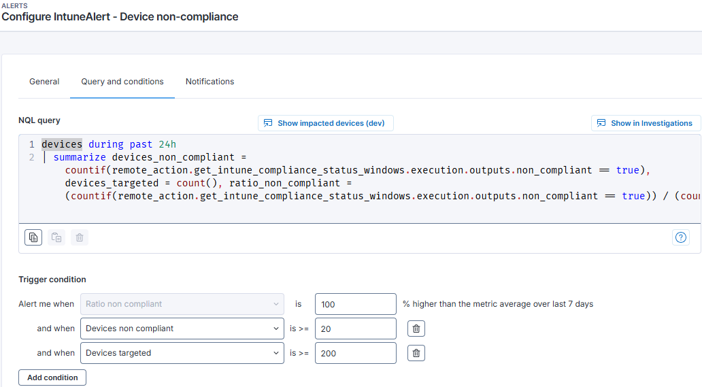Image resolution: width=702 pixels, height=387 pixels.
Task: Click the input field showing 200
Action: (355, 353)
